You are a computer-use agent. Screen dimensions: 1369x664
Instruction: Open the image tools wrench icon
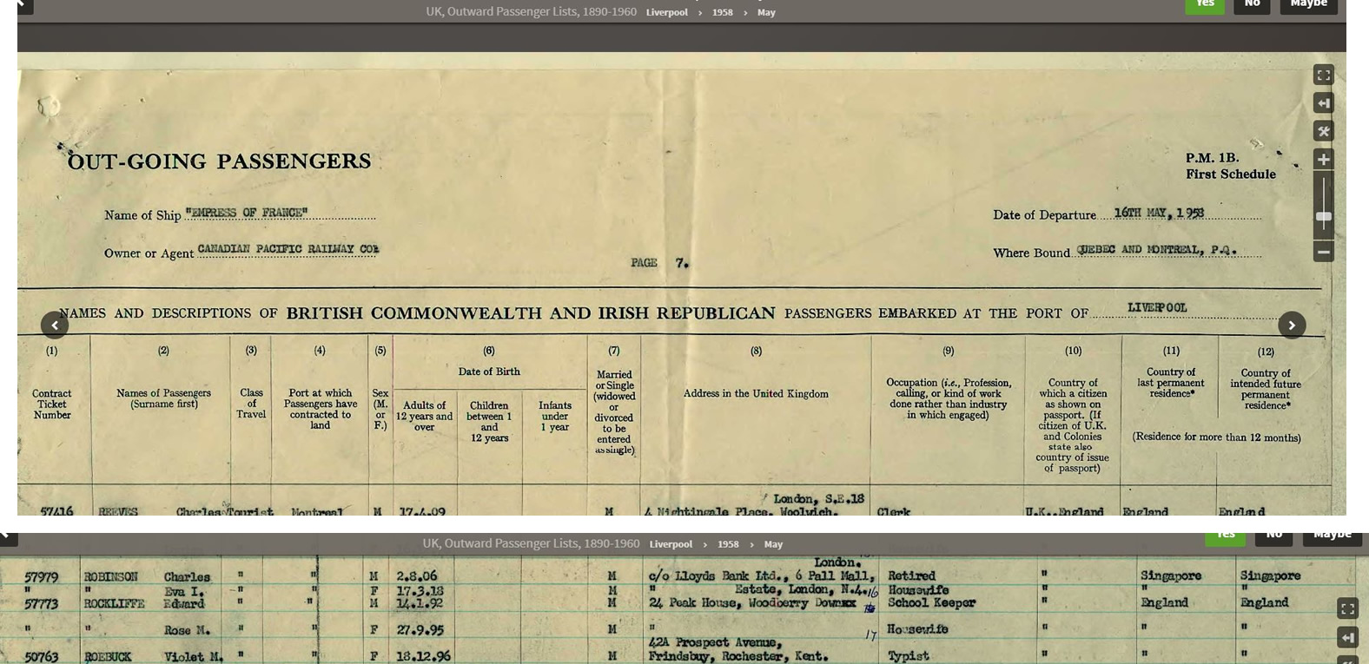(1323, 131)
